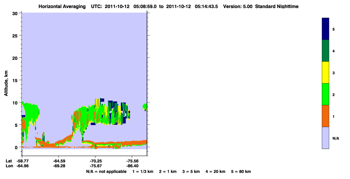Click the colorbar label 'N/A'
350x179 pixels.
click(x=336, y=138)
